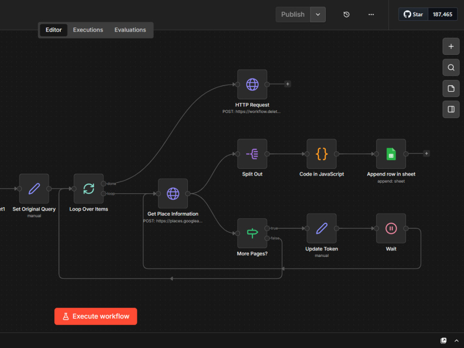Click the POST: https://workflow.delet... subtitle
The width and height of the screenshot is (464, 348).
coord(251,112)
